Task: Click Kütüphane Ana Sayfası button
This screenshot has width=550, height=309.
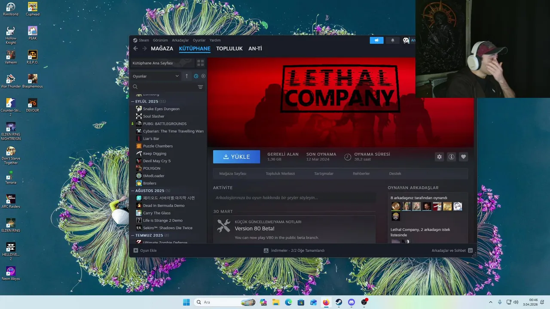Action: click(x=162, y=63)
